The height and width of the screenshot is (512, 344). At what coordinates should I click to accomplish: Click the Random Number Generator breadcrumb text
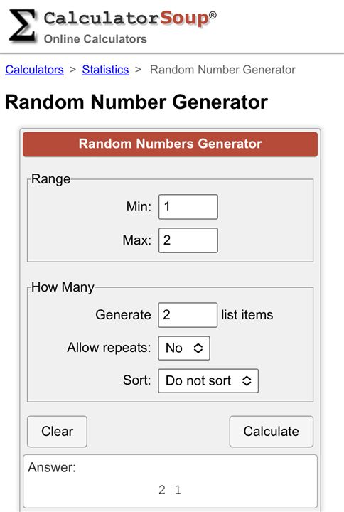click(x=222, y=70)
